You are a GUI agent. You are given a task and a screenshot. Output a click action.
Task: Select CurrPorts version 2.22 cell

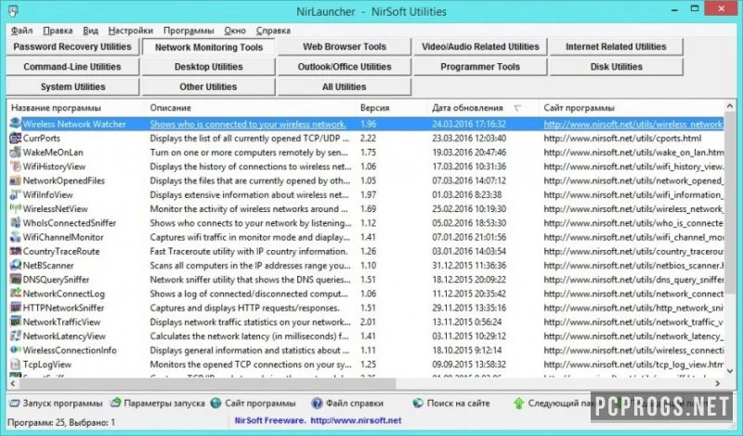click(x=368, y=139)
